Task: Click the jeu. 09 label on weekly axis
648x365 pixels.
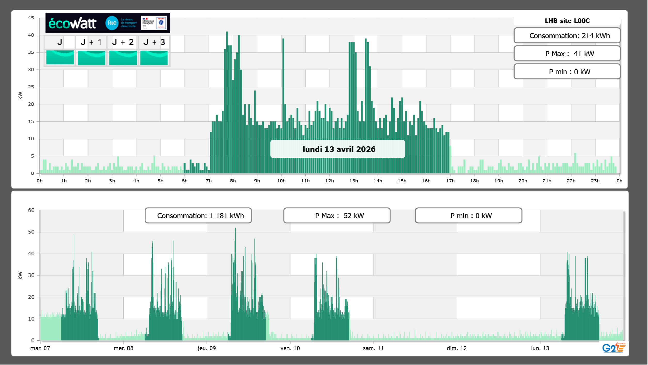Action: (207, 348)
